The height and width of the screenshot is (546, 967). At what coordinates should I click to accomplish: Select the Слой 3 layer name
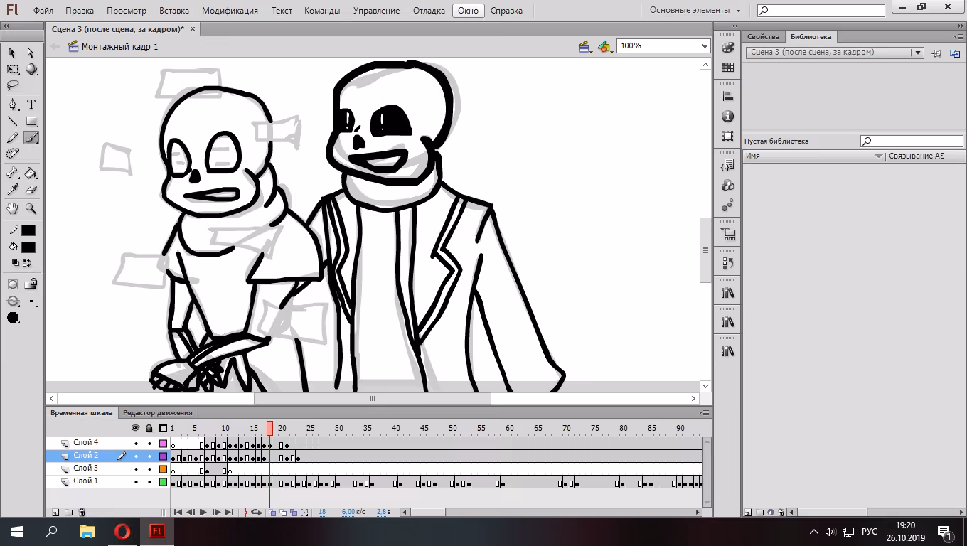coord(86,469)
